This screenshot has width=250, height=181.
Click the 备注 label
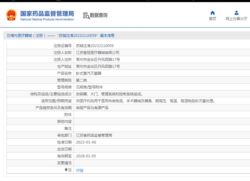click(x=68, y=128)
